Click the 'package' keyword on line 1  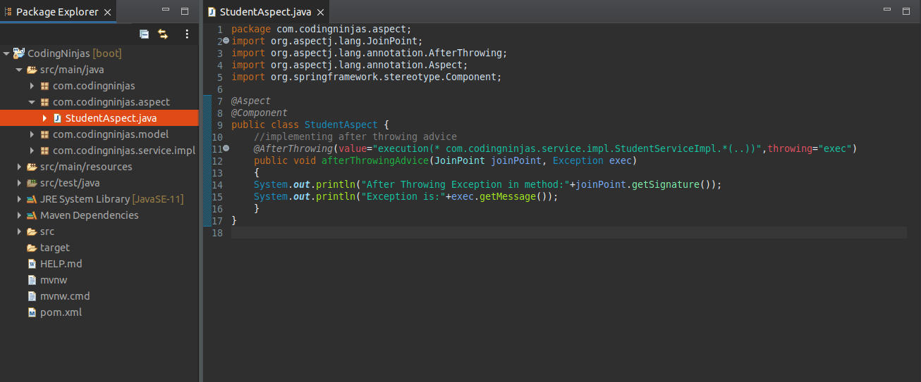pos(251,29)
